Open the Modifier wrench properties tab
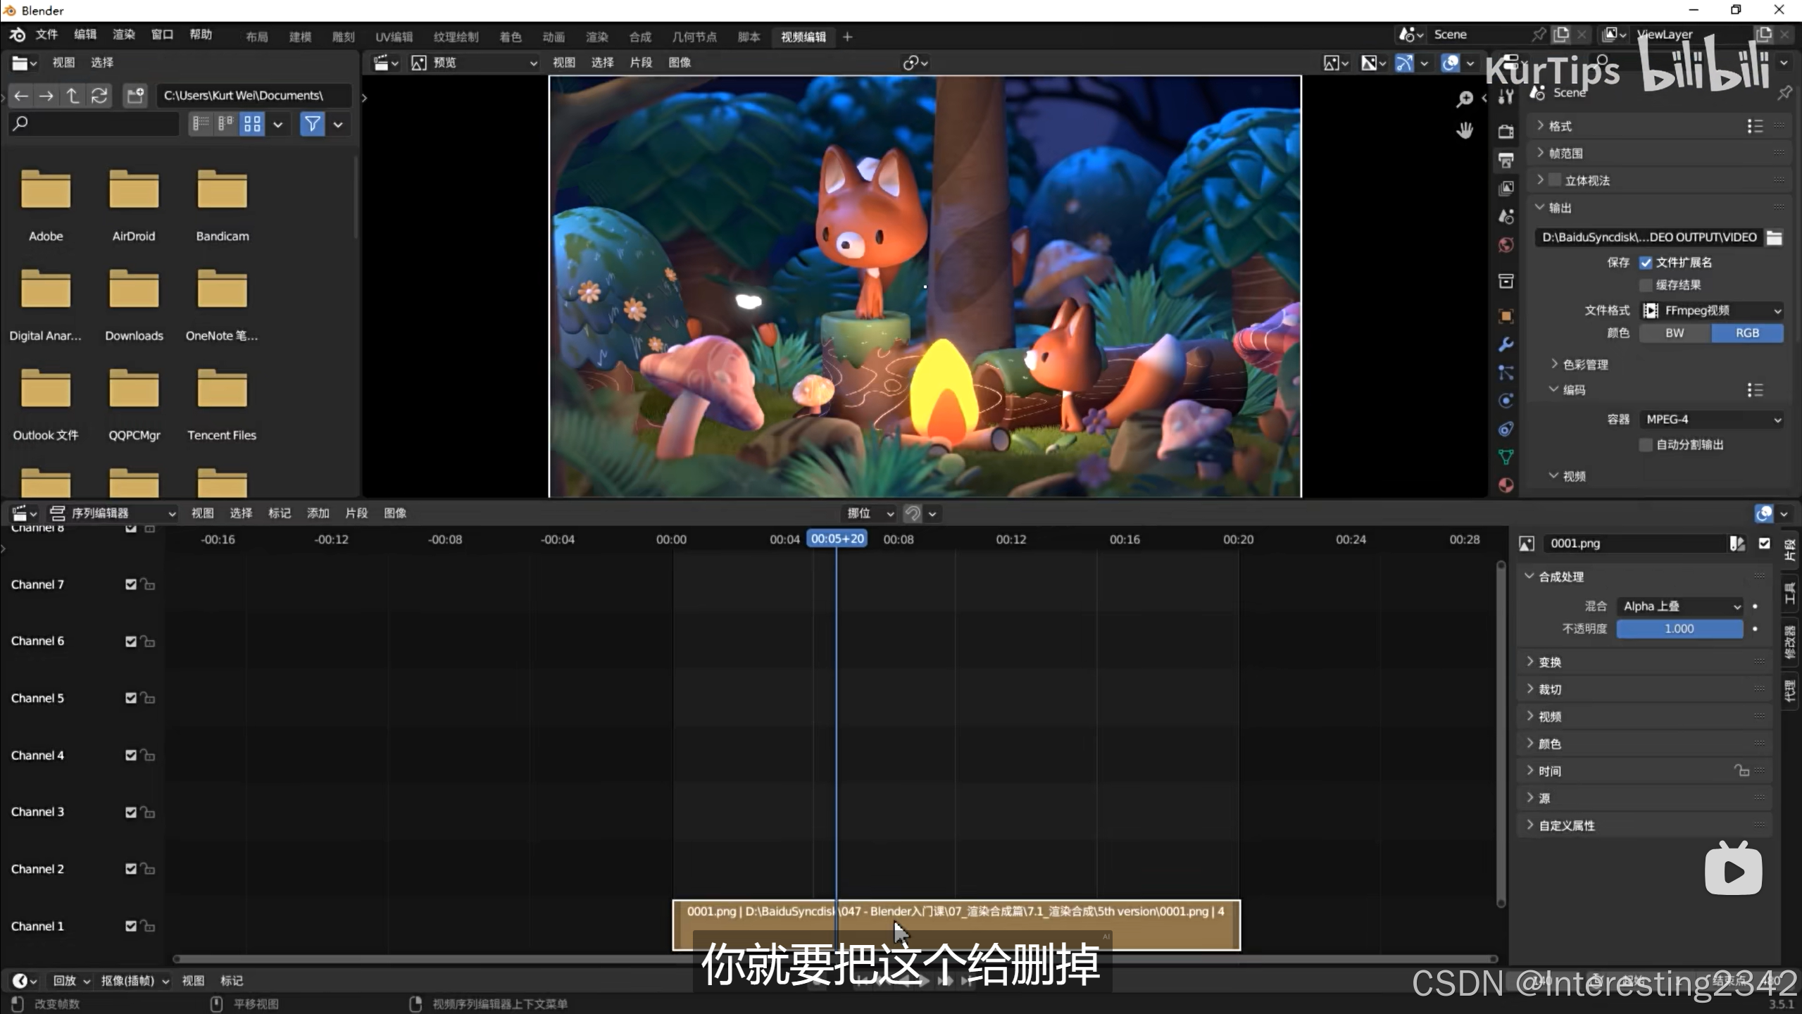This screenshot has width=1802, height=1014. click(1506, 344)
